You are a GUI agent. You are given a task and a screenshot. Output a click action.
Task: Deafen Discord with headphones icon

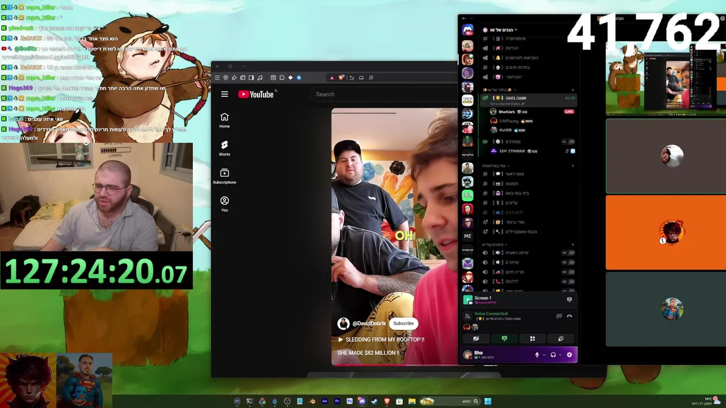click(x=553, y=355)
